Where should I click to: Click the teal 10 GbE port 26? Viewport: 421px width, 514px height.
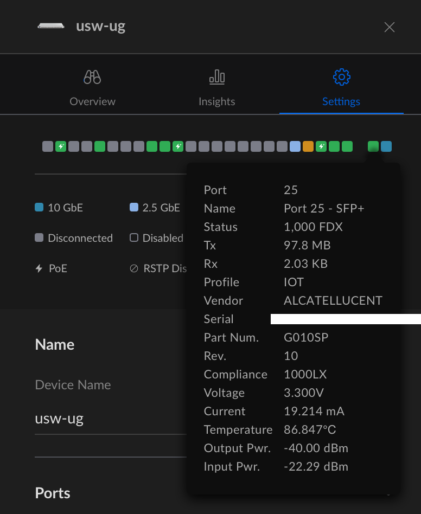pyautogui.click(x=386, y=146)
